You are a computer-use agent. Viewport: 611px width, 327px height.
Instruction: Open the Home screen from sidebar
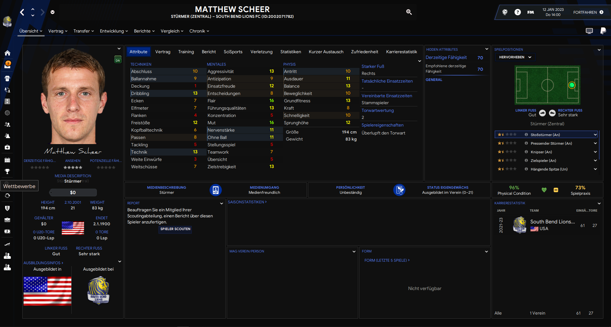(x=7, y=53)
